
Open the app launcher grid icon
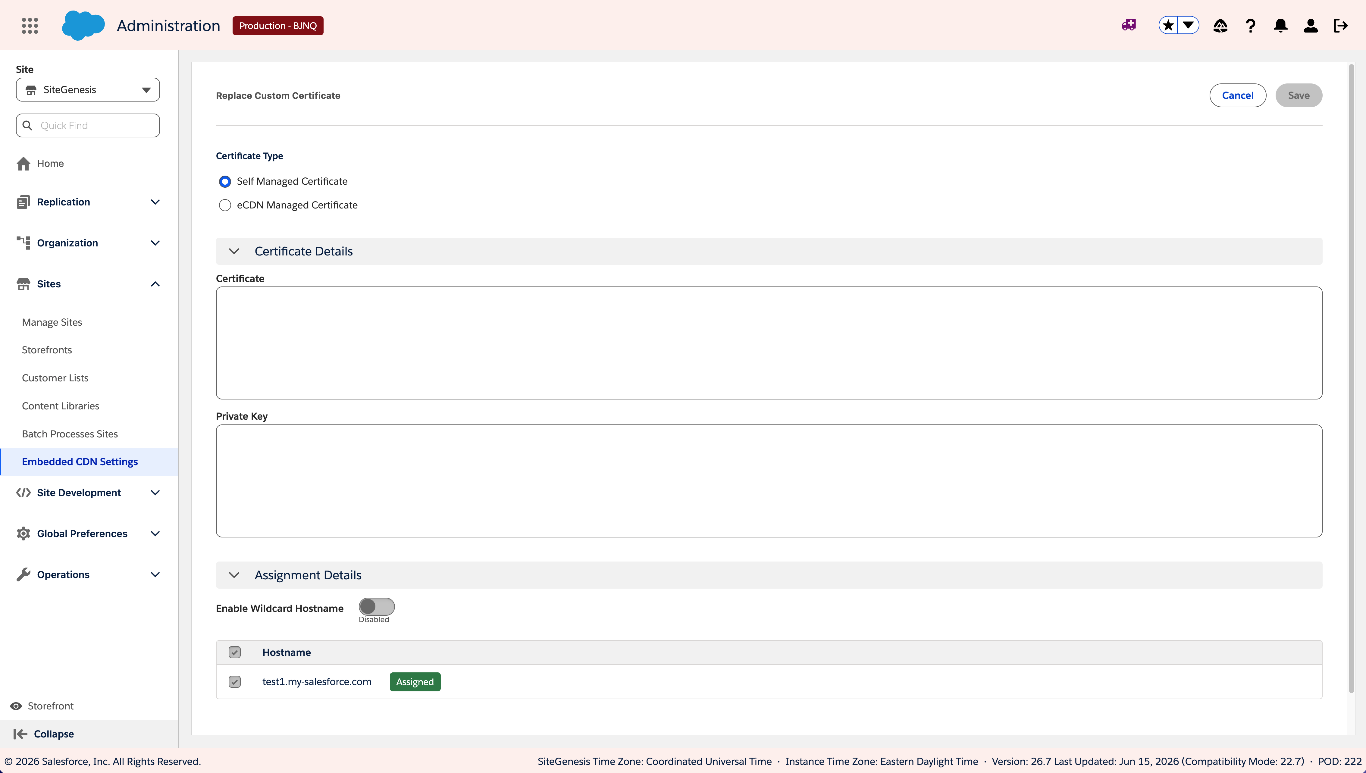coord(30,26)
